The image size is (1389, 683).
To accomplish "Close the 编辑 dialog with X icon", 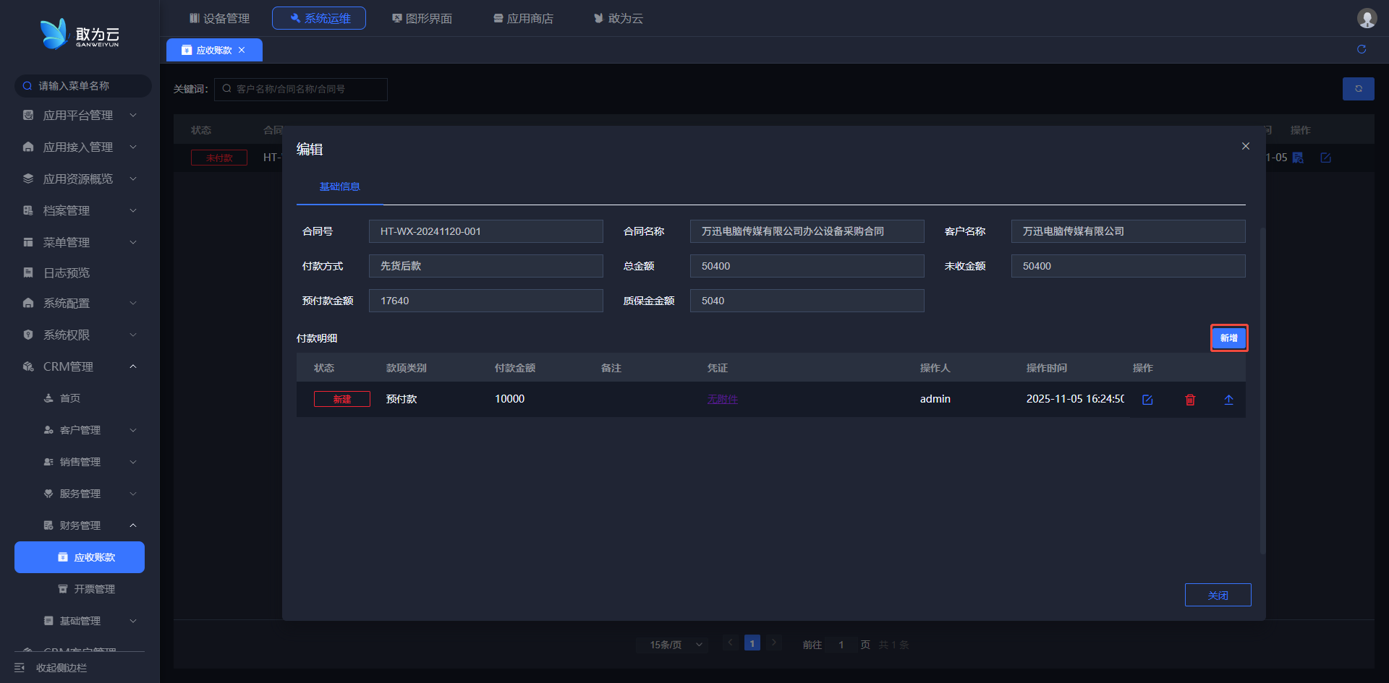I will 1246,146.
